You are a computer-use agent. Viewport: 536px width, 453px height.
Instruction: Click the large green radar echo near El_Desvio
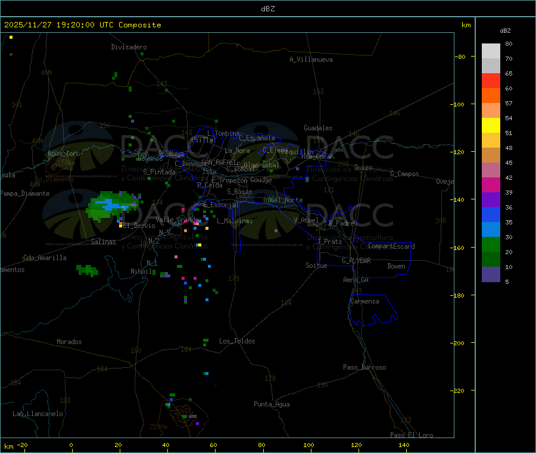[109, 206]
